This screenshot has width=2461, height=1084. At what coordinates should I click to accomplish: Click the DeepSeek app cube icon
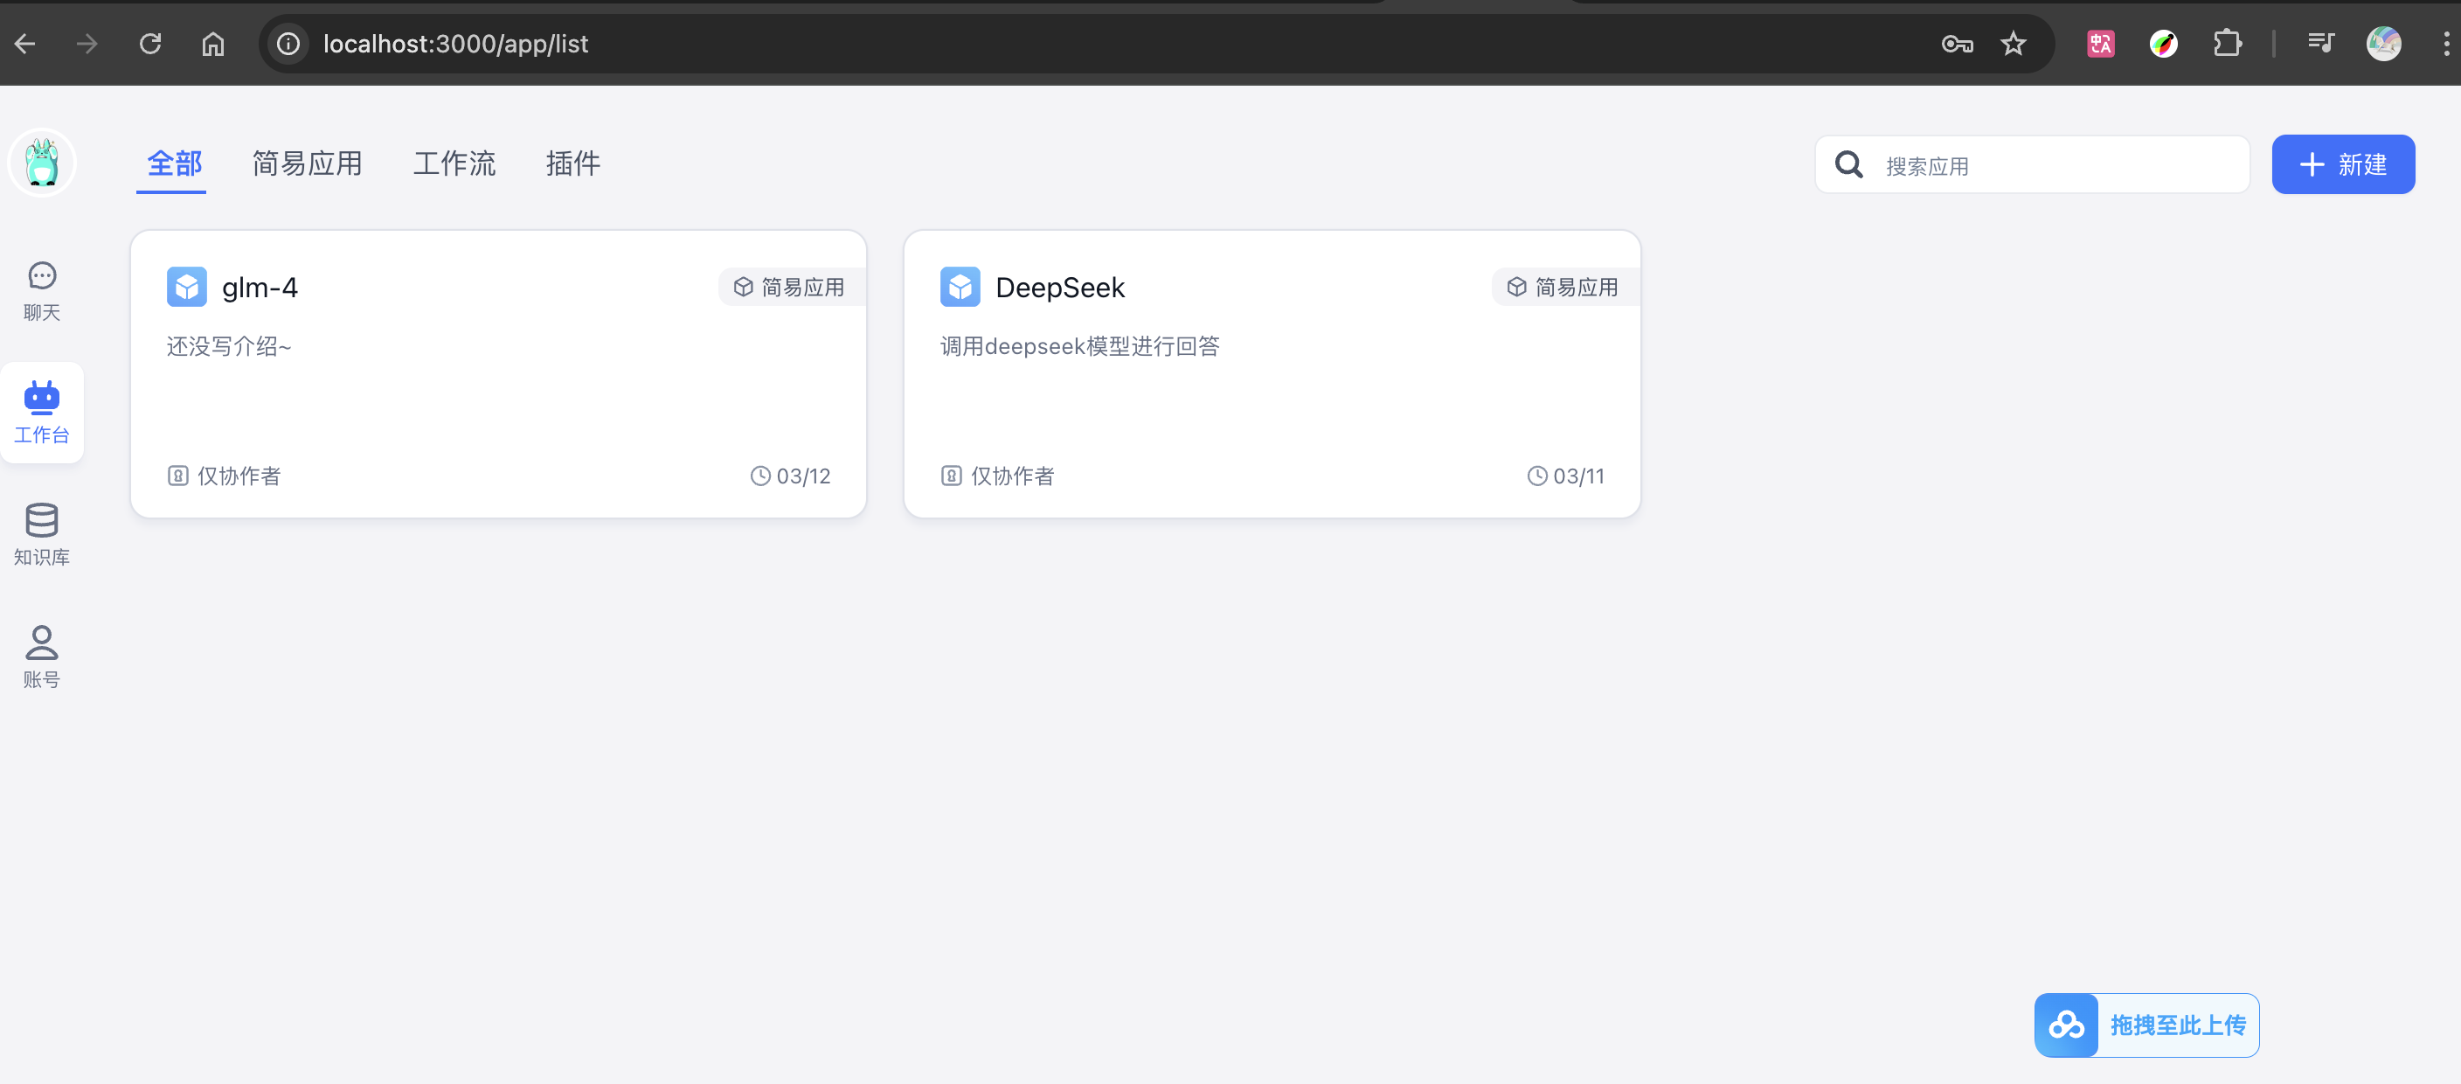(960, 287)
